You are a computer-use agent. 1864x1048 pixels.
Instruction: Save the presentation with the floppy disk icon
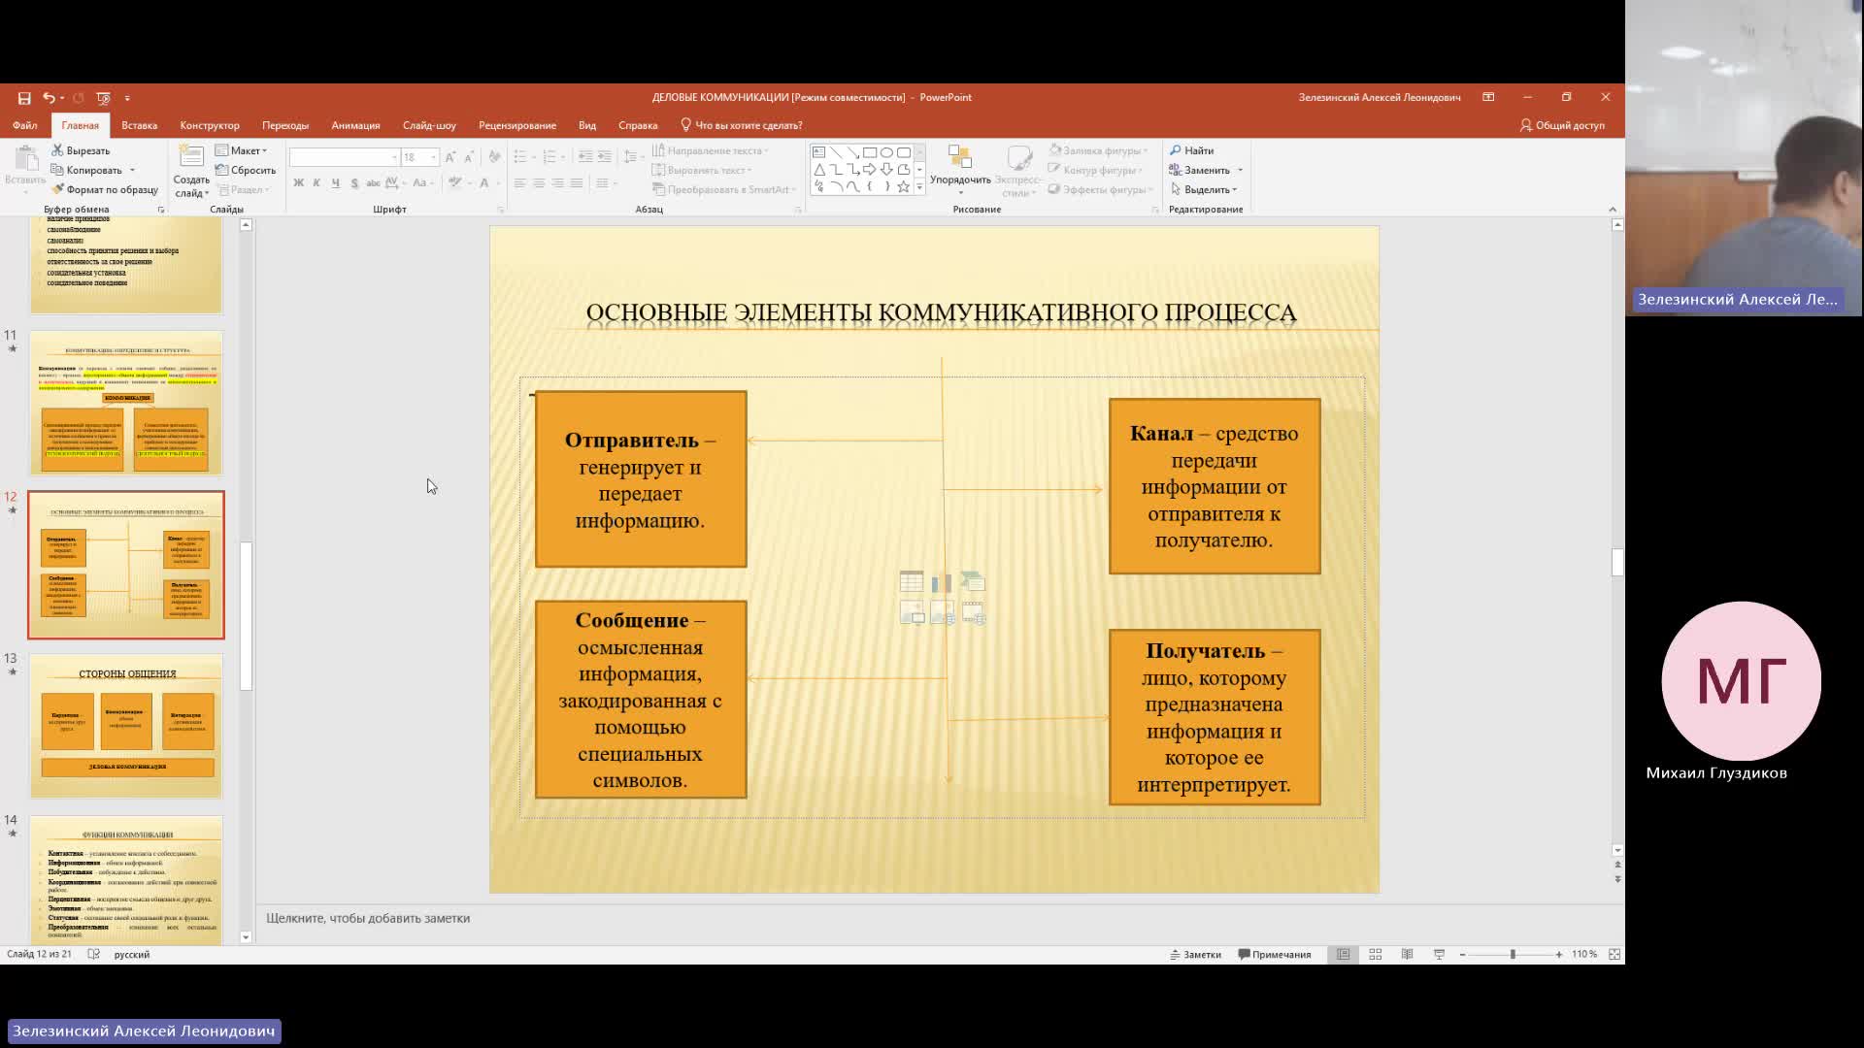point(24,97)
